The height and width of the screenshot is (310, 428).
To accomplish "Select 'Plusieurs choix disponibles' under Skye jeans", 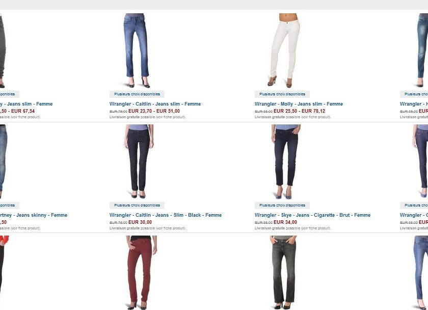I will point(282,205).
